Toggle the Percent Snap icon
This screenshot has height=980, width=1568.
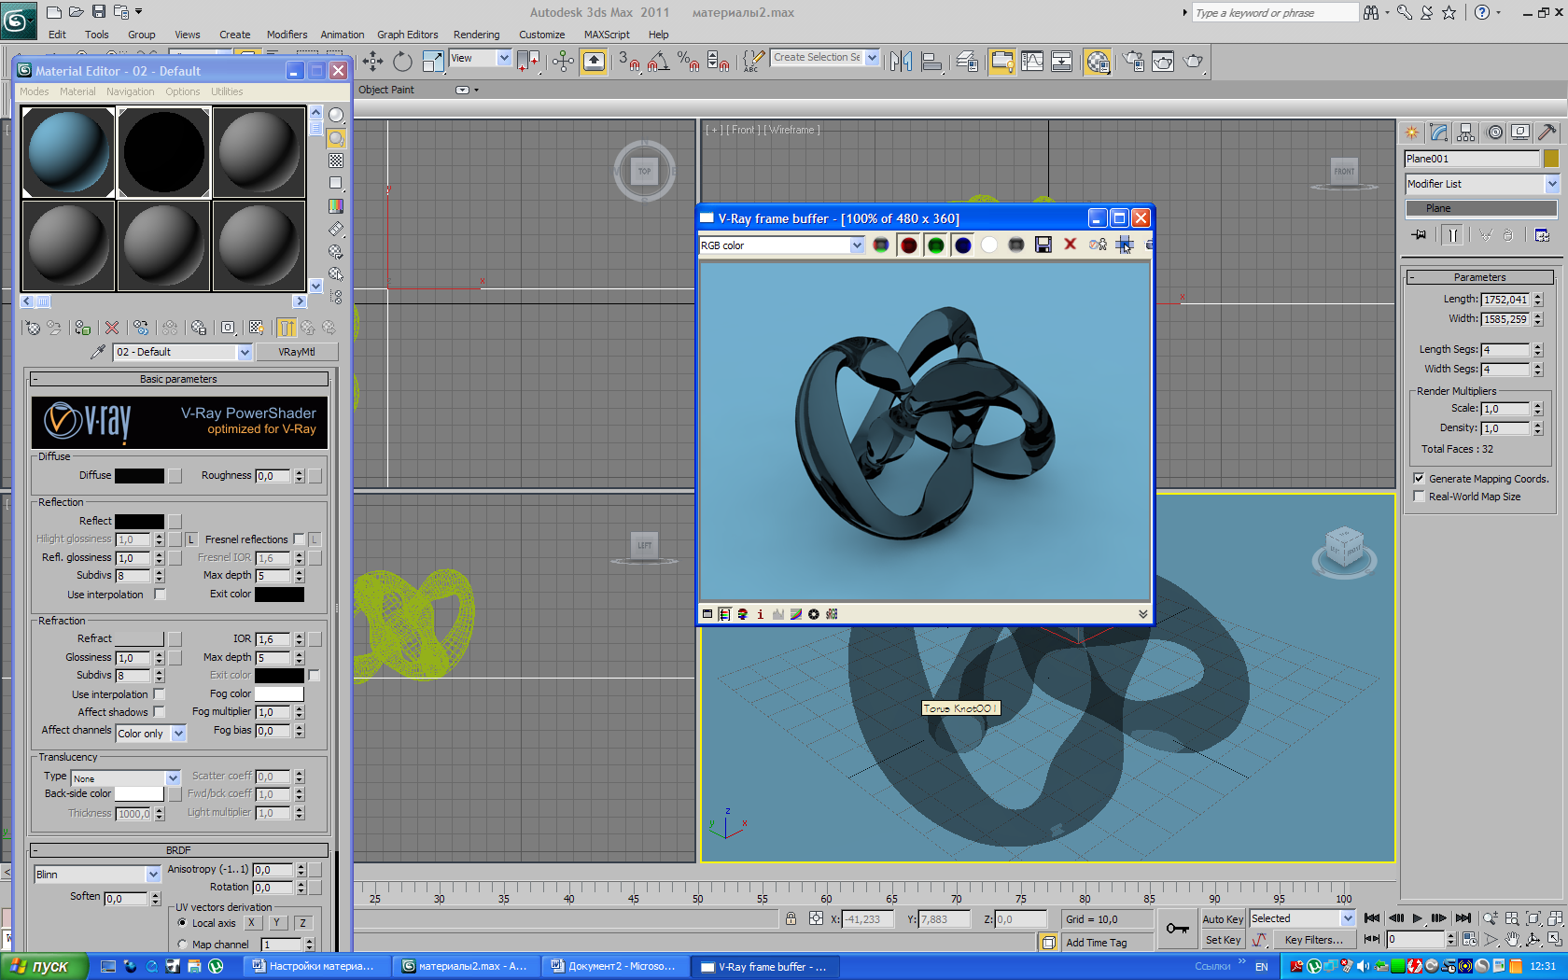point(688,62)
